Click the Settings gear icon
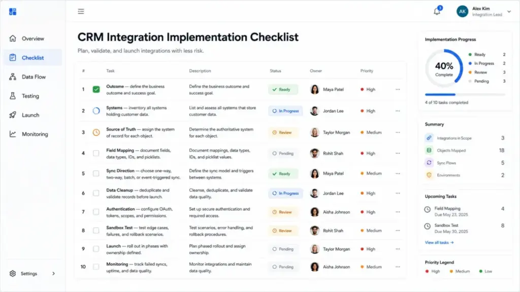The height and width of the screenshot is (292, 520). pos(13,273)
